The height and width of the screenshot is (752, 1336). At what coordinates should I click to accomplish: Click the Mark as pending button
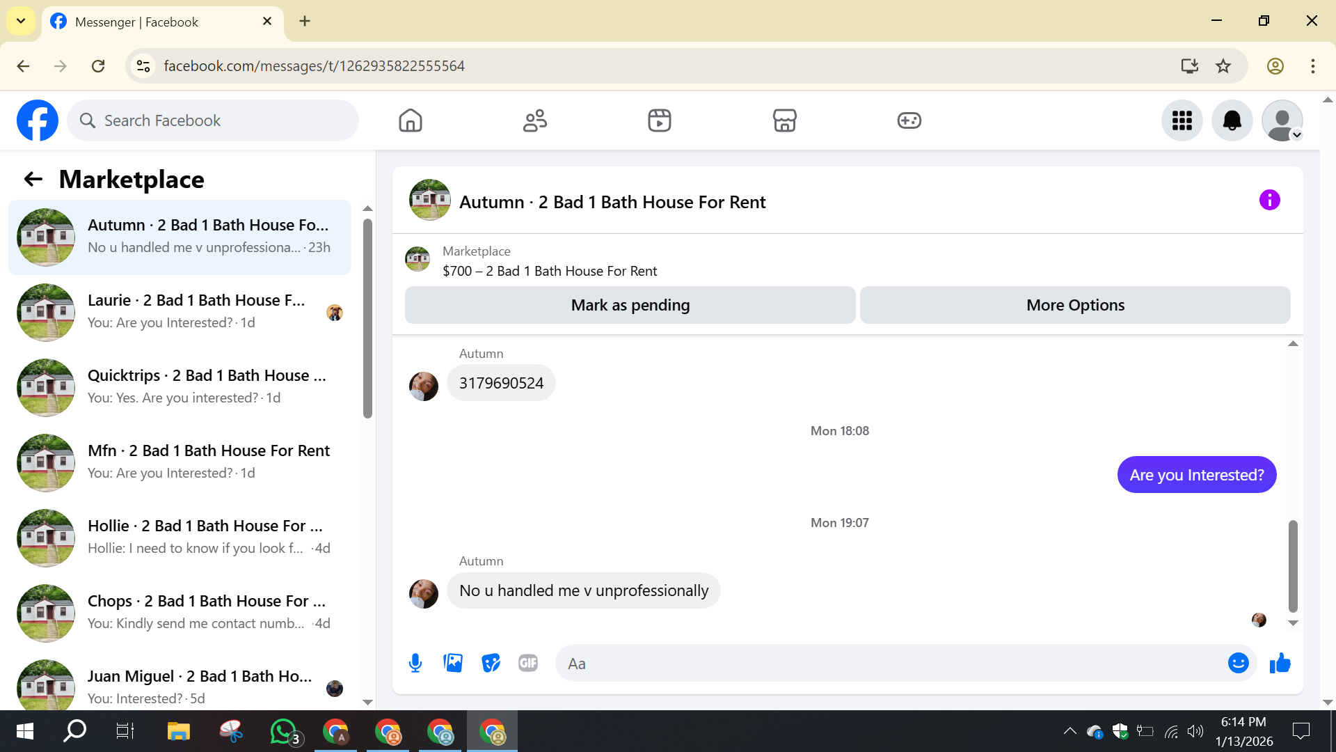click(630, 305)
